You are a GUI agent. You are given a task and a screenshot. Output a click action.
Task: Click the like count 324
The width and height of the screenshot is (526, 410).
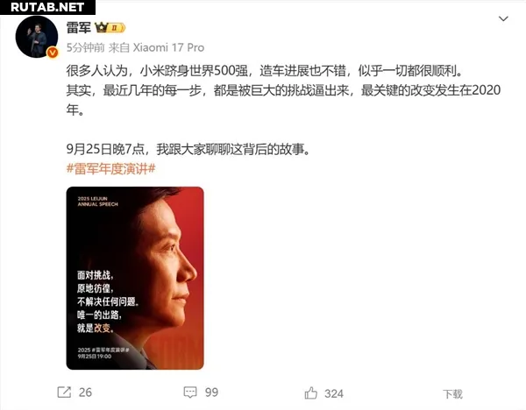334,393
